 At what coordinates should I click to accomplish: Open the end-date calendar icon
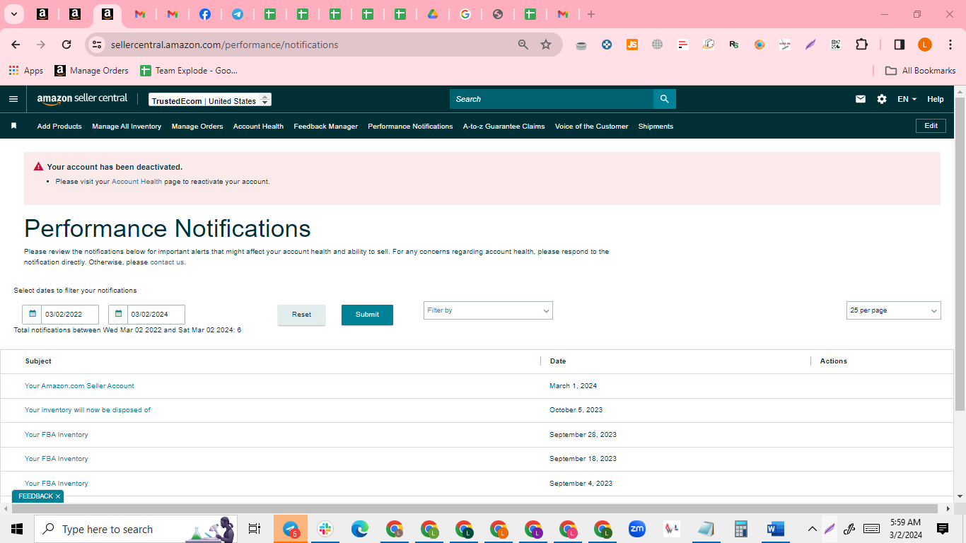(x=118, y=314)
